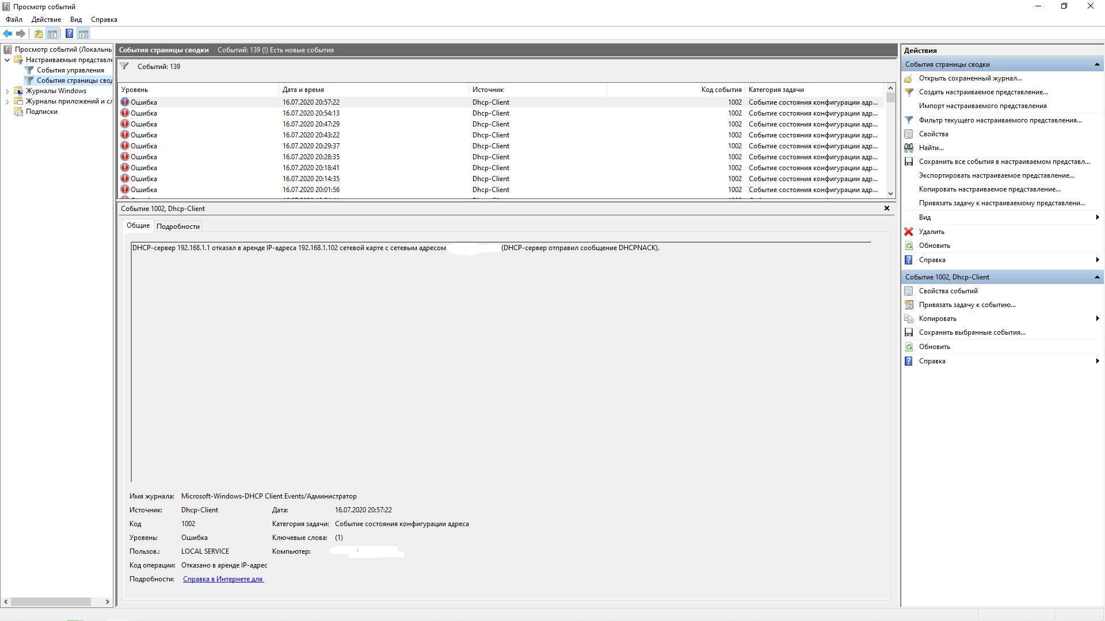Screen dimensions: 1105x621
Task: Click the Открыть сохраненный журнал folder icon
Action: click(909, 78)
